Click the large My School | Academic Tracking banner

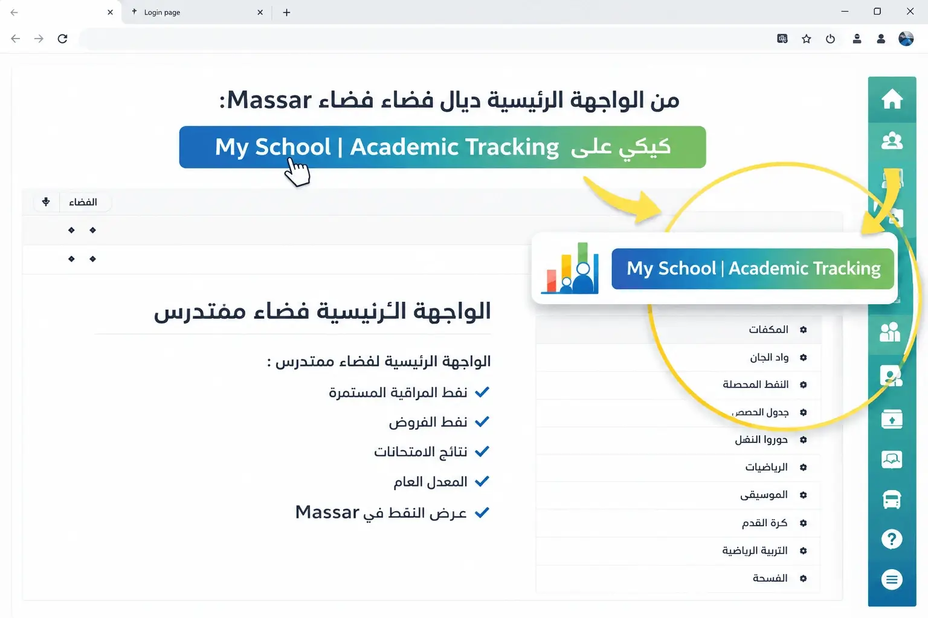pos(442,147)
